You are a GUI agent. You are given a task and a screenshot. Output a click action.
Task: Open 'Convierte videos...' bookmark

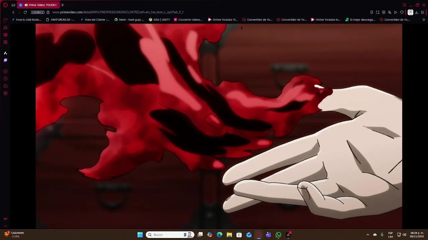coord(188,20)
